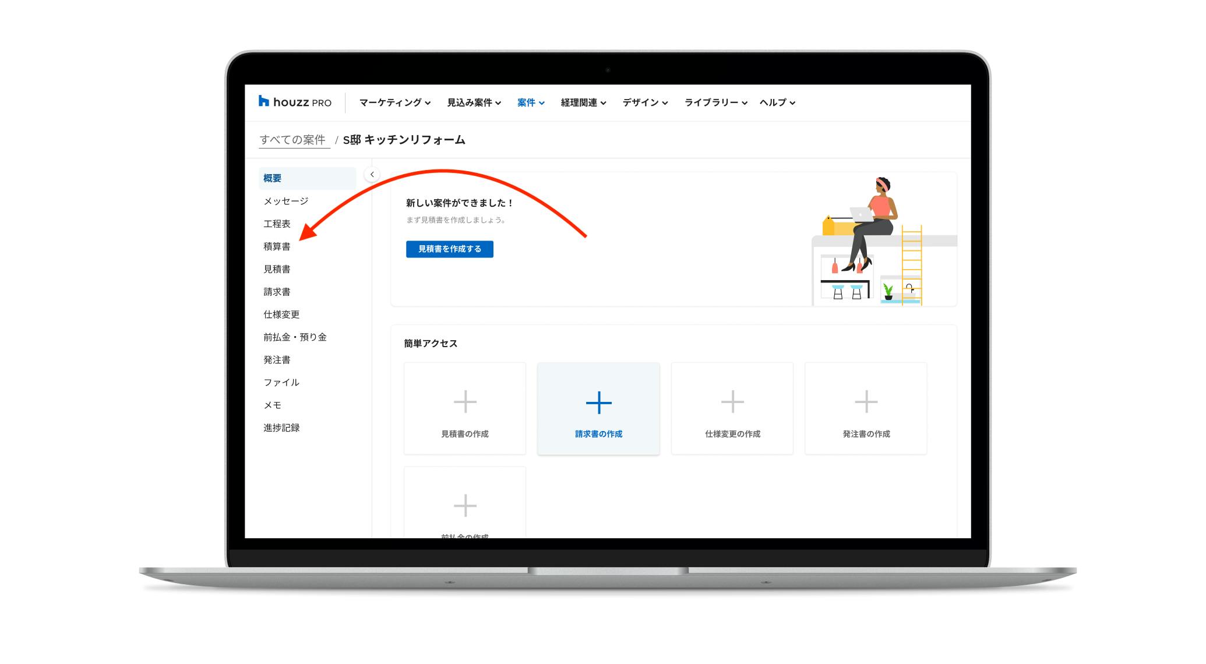The width and height of the screenshot is (1206, 664).
Task: Go to 仕様変更 in the sidebar
Action: 281,315
